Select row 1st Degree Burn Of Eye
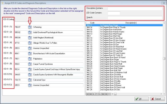 [124, 44]
